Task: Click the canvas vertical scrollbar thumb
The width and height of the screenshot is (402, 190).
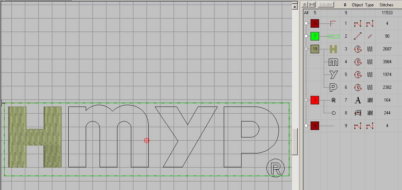Action: coord(295,142)
